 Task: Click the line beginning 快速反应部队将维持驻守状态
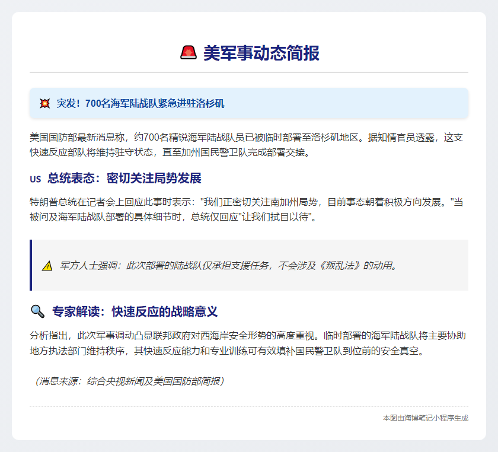pyautogui.click(x=170, y=152)
